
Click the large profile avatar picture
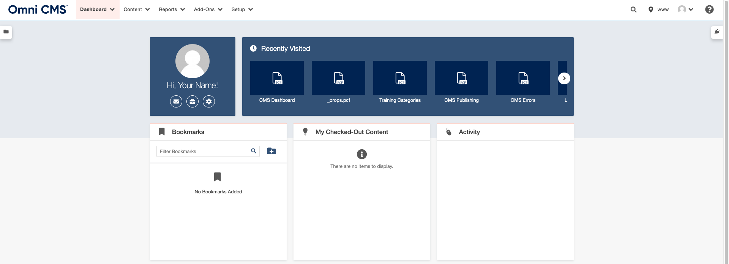pyautogui.click(x=193, y=61)
